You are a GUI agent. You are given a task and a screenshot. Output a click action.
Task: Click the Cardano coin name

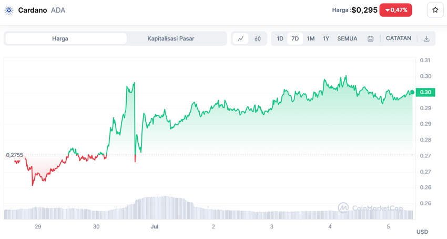(33, 11)
